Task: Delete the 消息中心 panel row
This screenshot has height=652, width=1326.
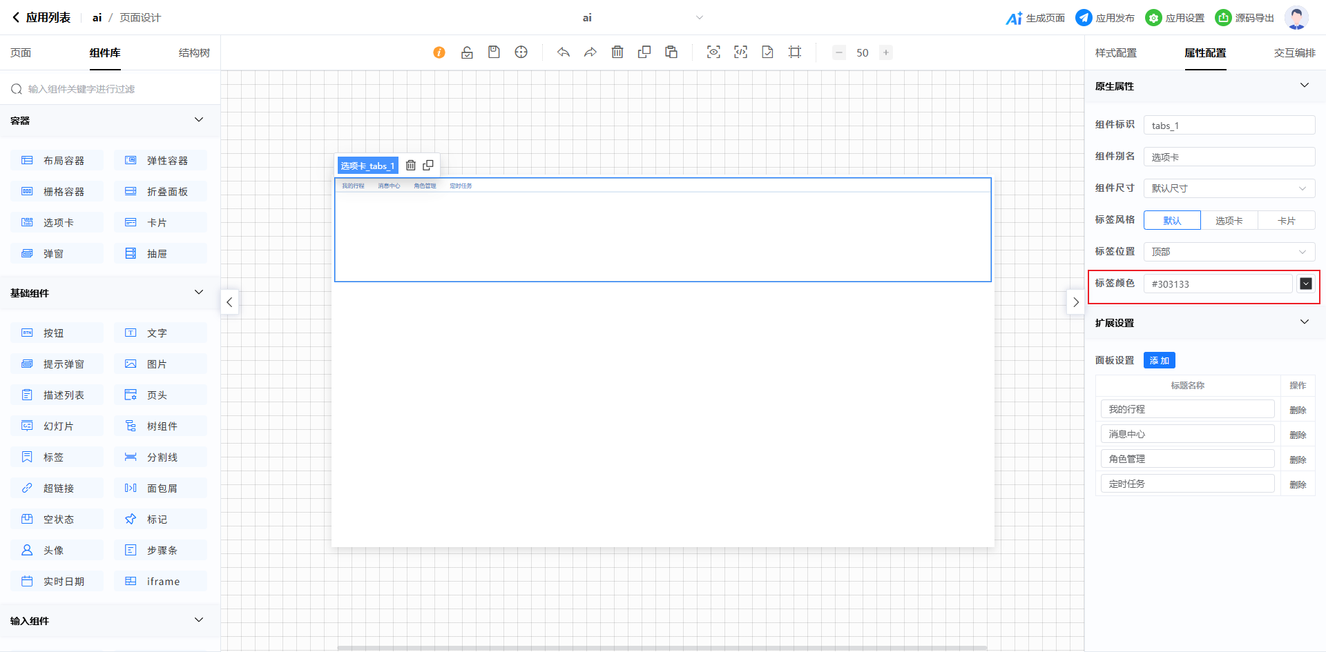Action: tap(1298, 435)
